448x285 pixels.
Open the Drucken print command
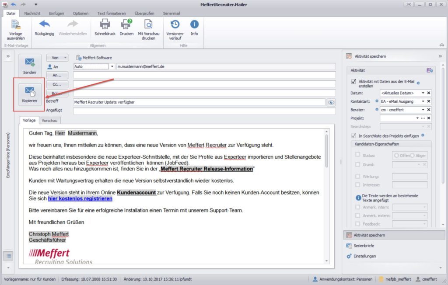tap(126, 28)
